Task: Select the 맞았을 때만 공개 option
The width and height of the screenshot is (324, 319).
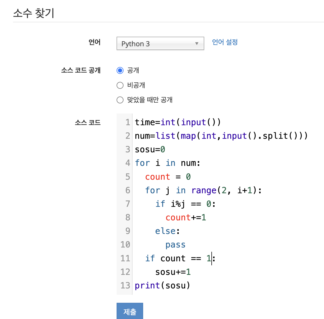Action: point(120,100)
